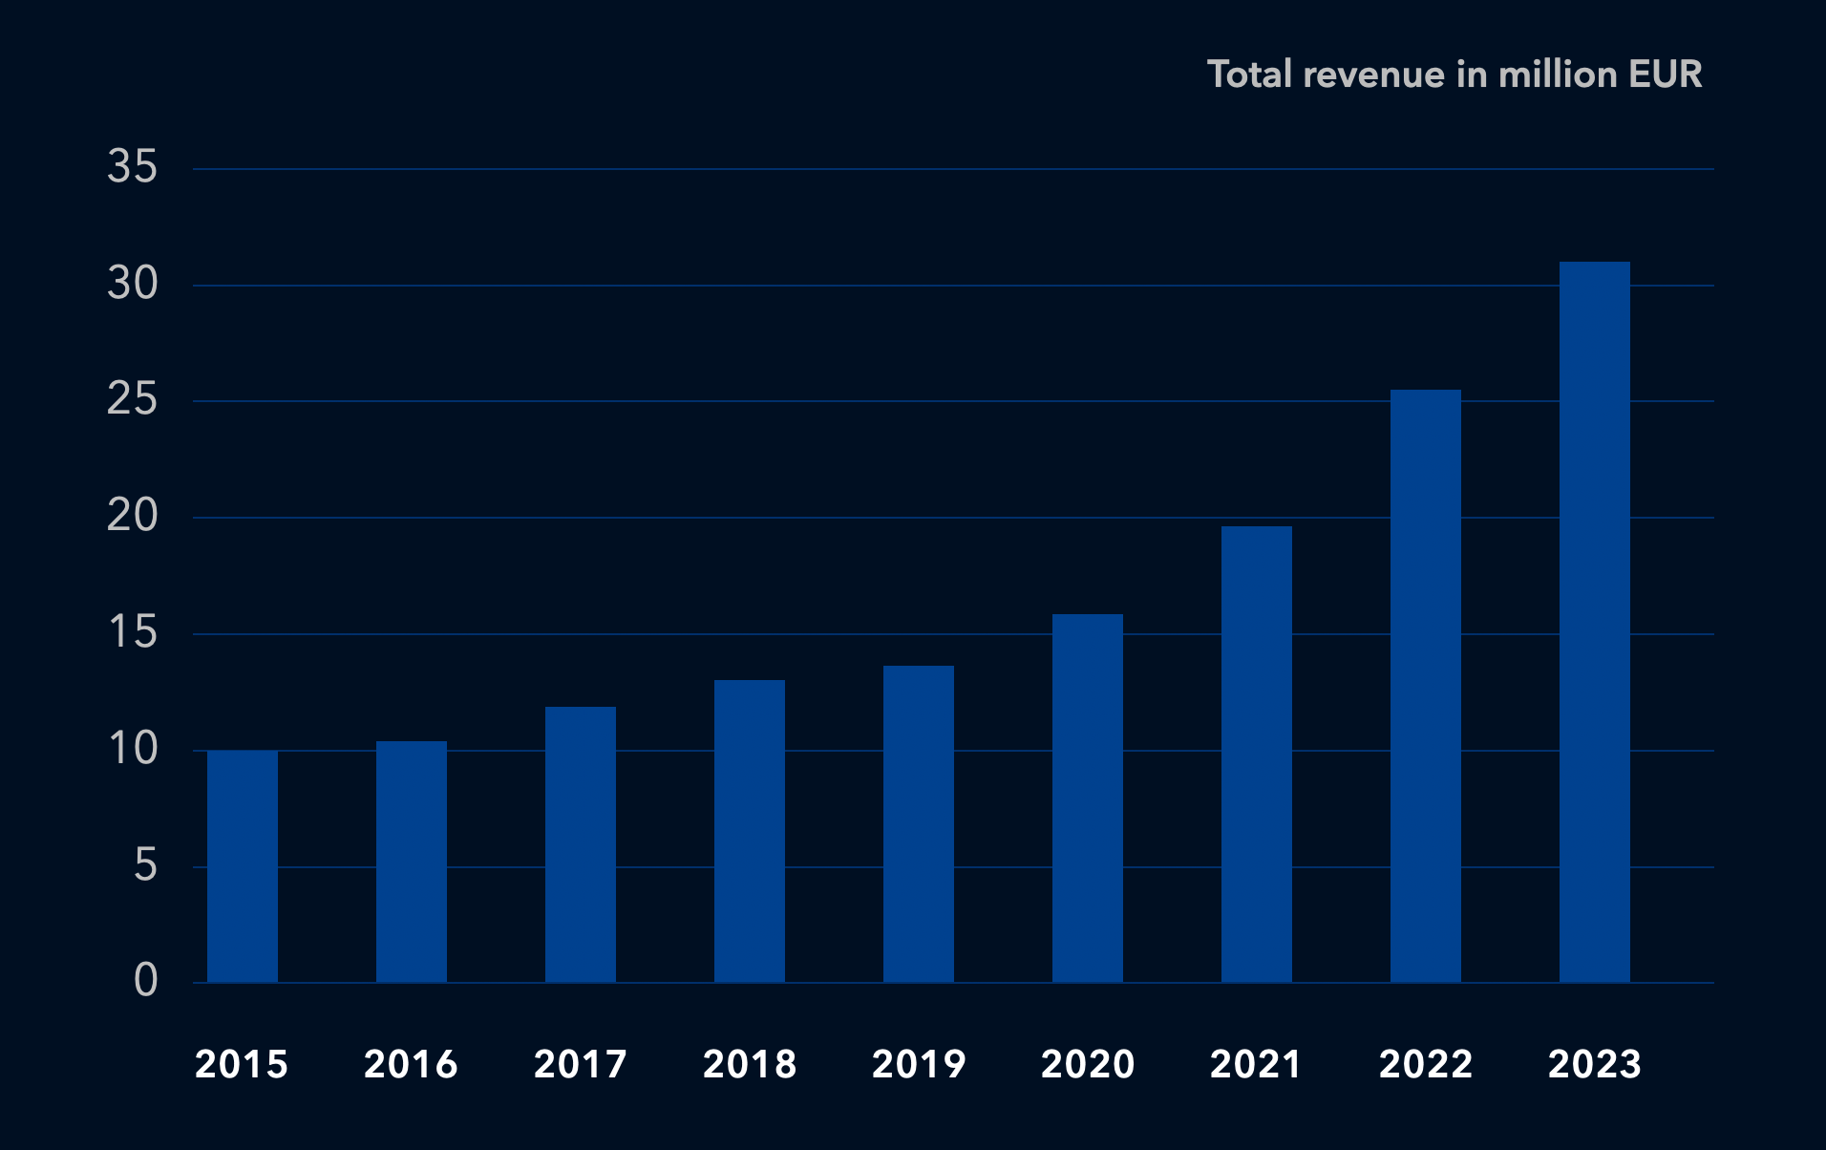Select the 2019 revenue bar
This screenshot has height=1150, width=1826.
click(x=919, y=824)
